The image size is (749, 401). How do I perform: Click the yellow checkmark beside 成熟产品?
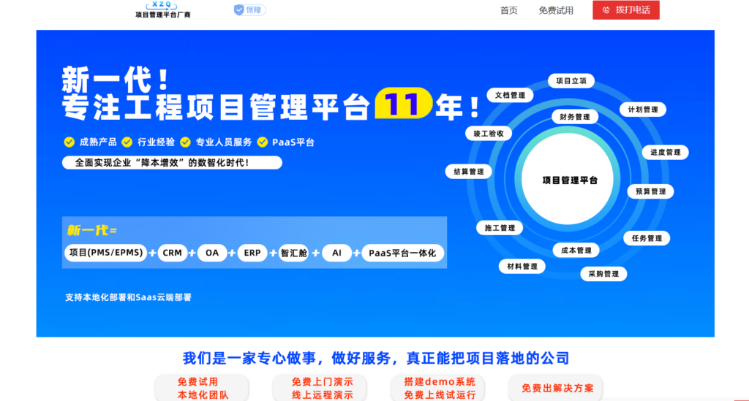(69, 142)
